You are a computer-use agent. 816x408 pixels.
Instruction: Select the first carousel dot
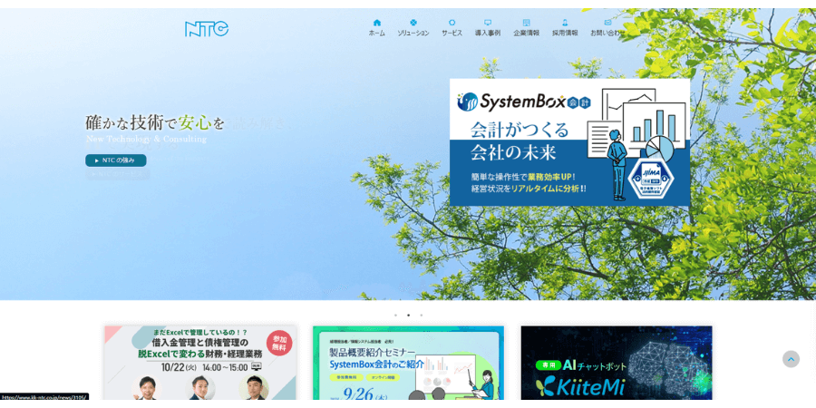[x=395, y=315]
